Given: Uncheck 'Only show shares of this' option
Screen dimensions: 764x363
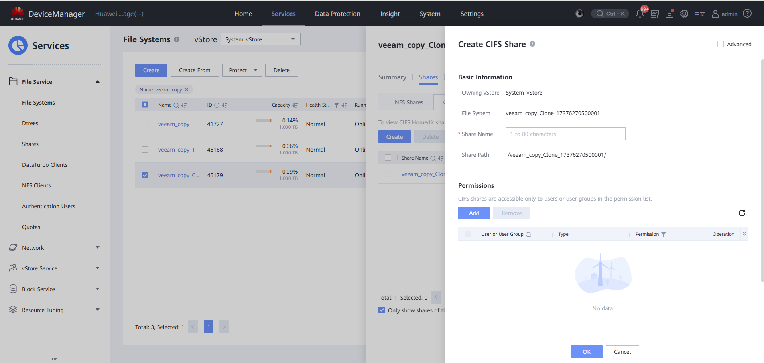Looking at the screenshot, I should (382, 310).
